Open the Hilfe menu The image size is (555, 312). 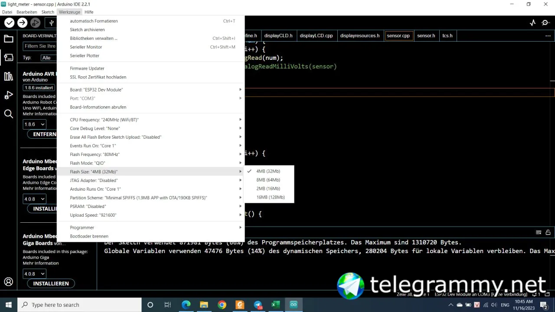point(89,12)
